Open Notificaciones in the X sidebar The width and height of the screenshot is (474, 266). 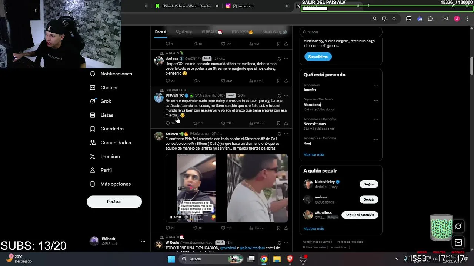point(111,74)
